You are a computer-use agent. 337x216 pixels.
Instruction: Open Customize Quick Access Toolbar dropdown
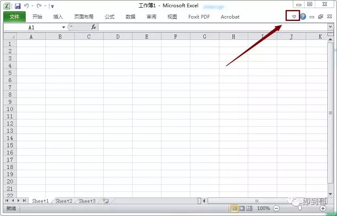pos(52,6)
